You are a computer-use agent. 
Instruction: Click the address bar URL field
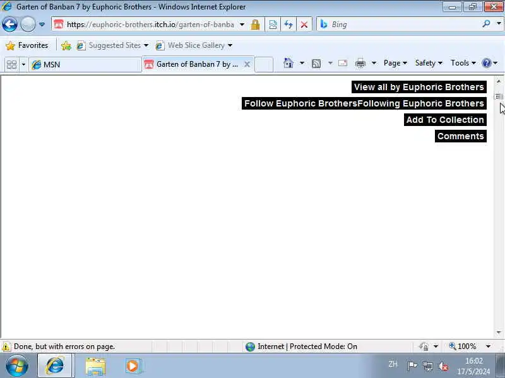coord(150,25)
